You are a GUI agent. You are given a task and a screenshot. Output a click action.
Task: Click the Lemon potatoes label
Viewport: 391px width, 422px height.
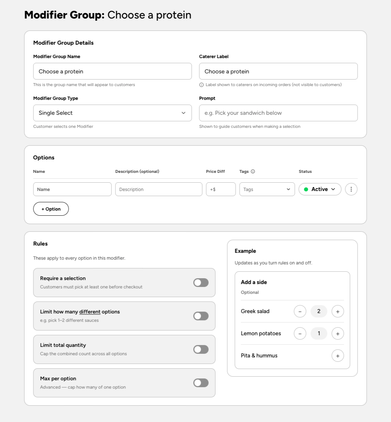tap(261, 333)
